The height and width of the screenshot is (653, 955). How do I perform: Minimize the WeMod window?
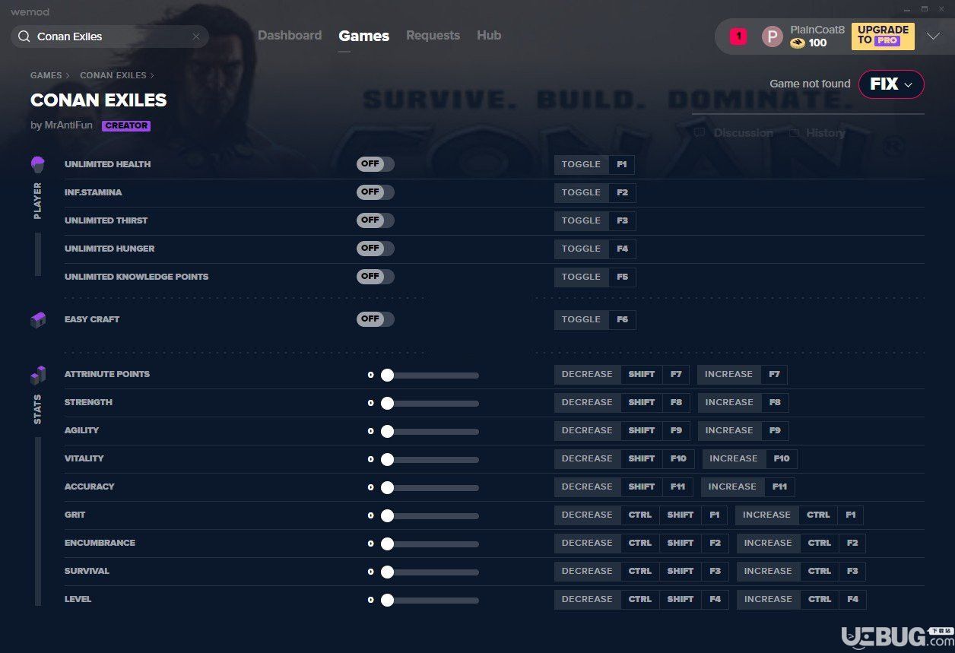coord(907,9)
